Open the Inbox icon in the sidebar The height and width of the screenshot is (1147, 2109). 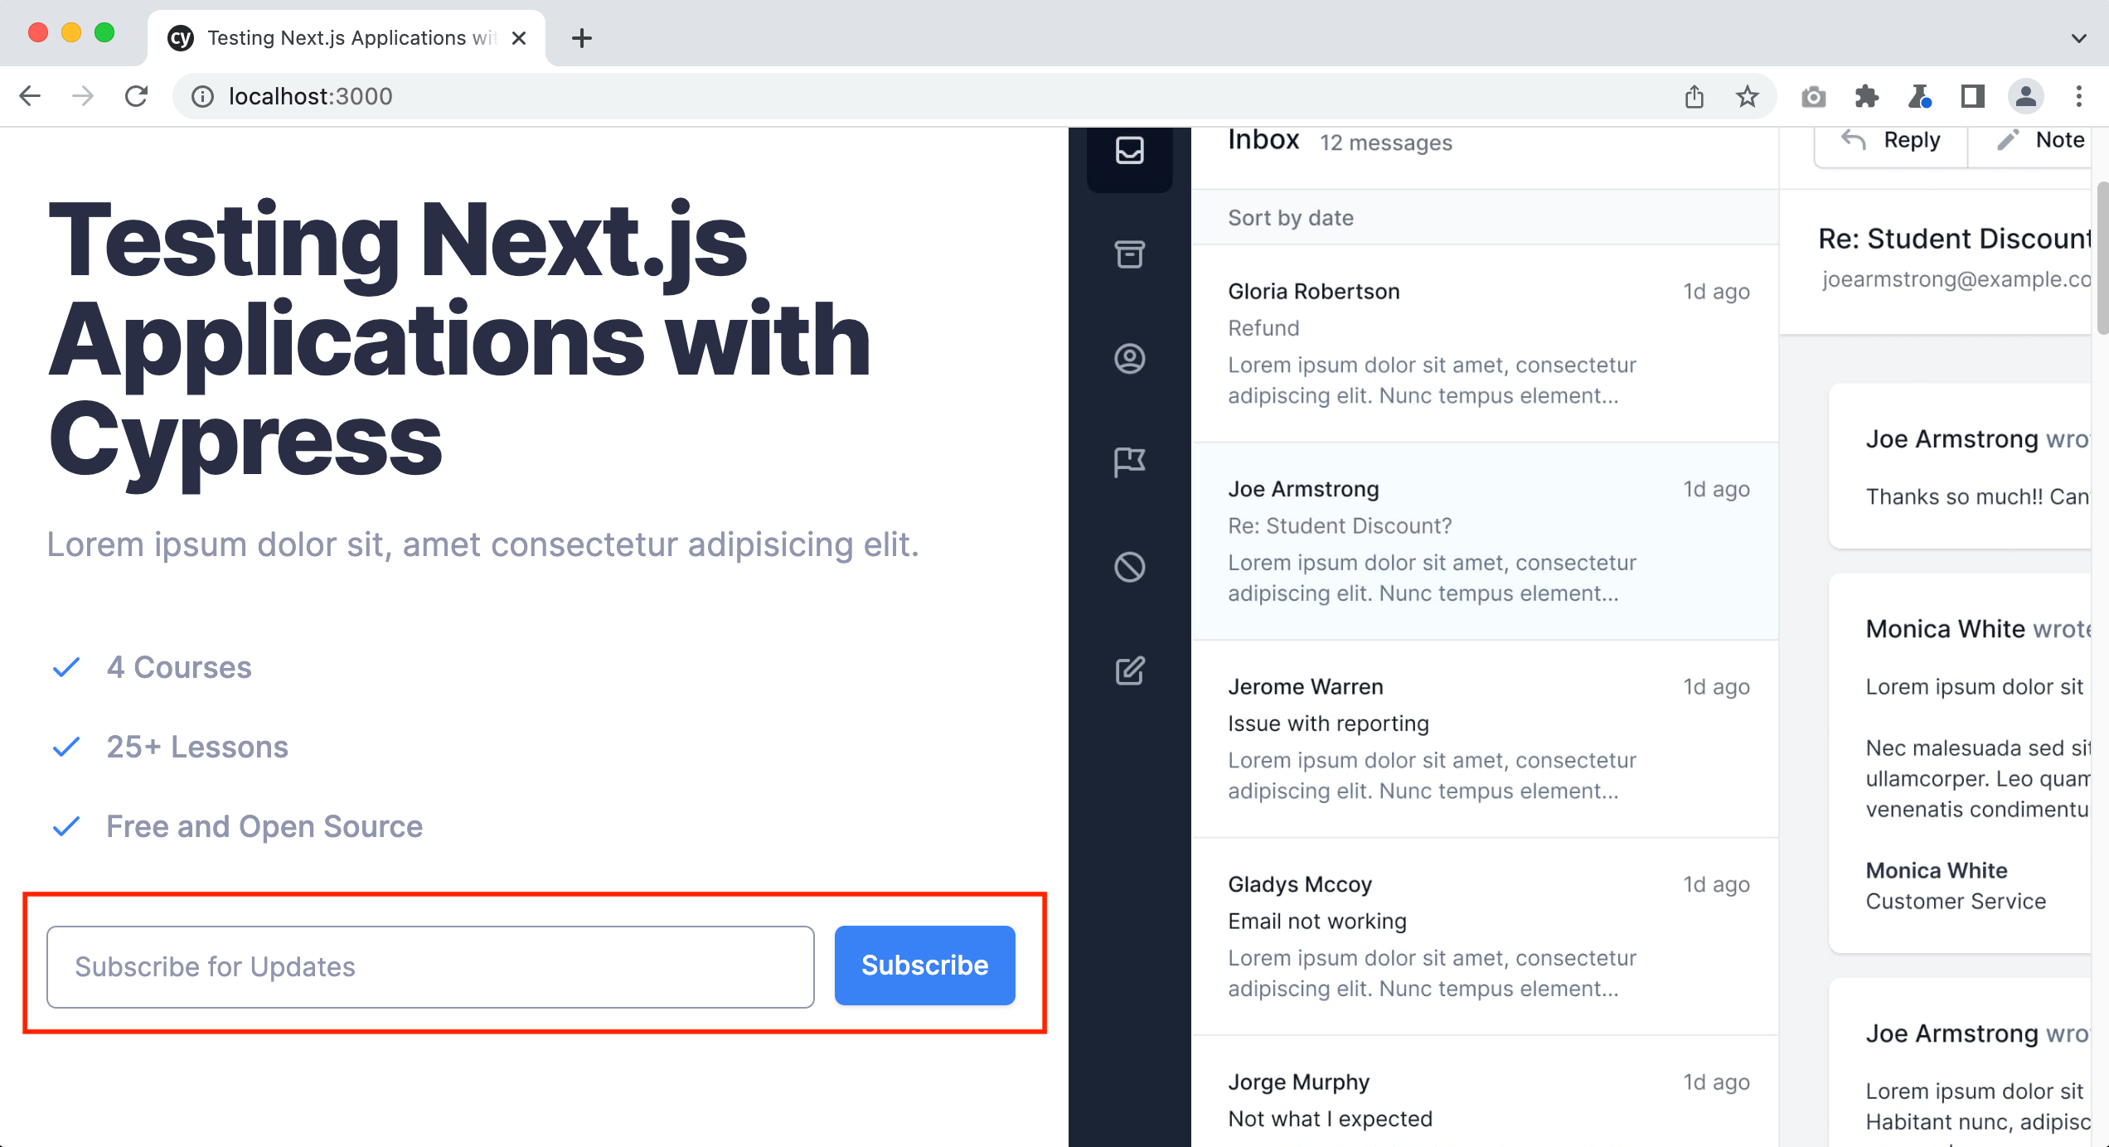(x=1128, y=151)
